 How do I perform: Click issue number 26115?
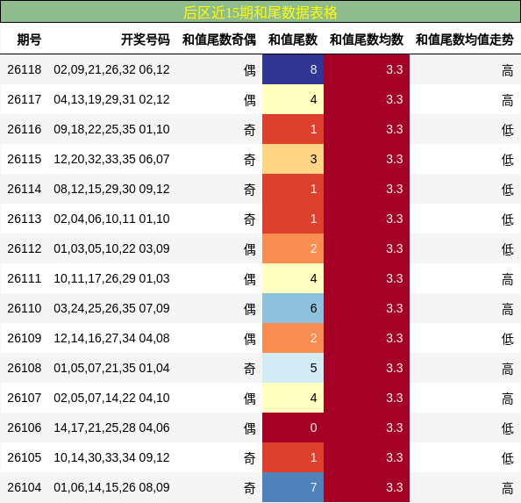(25, 159)
